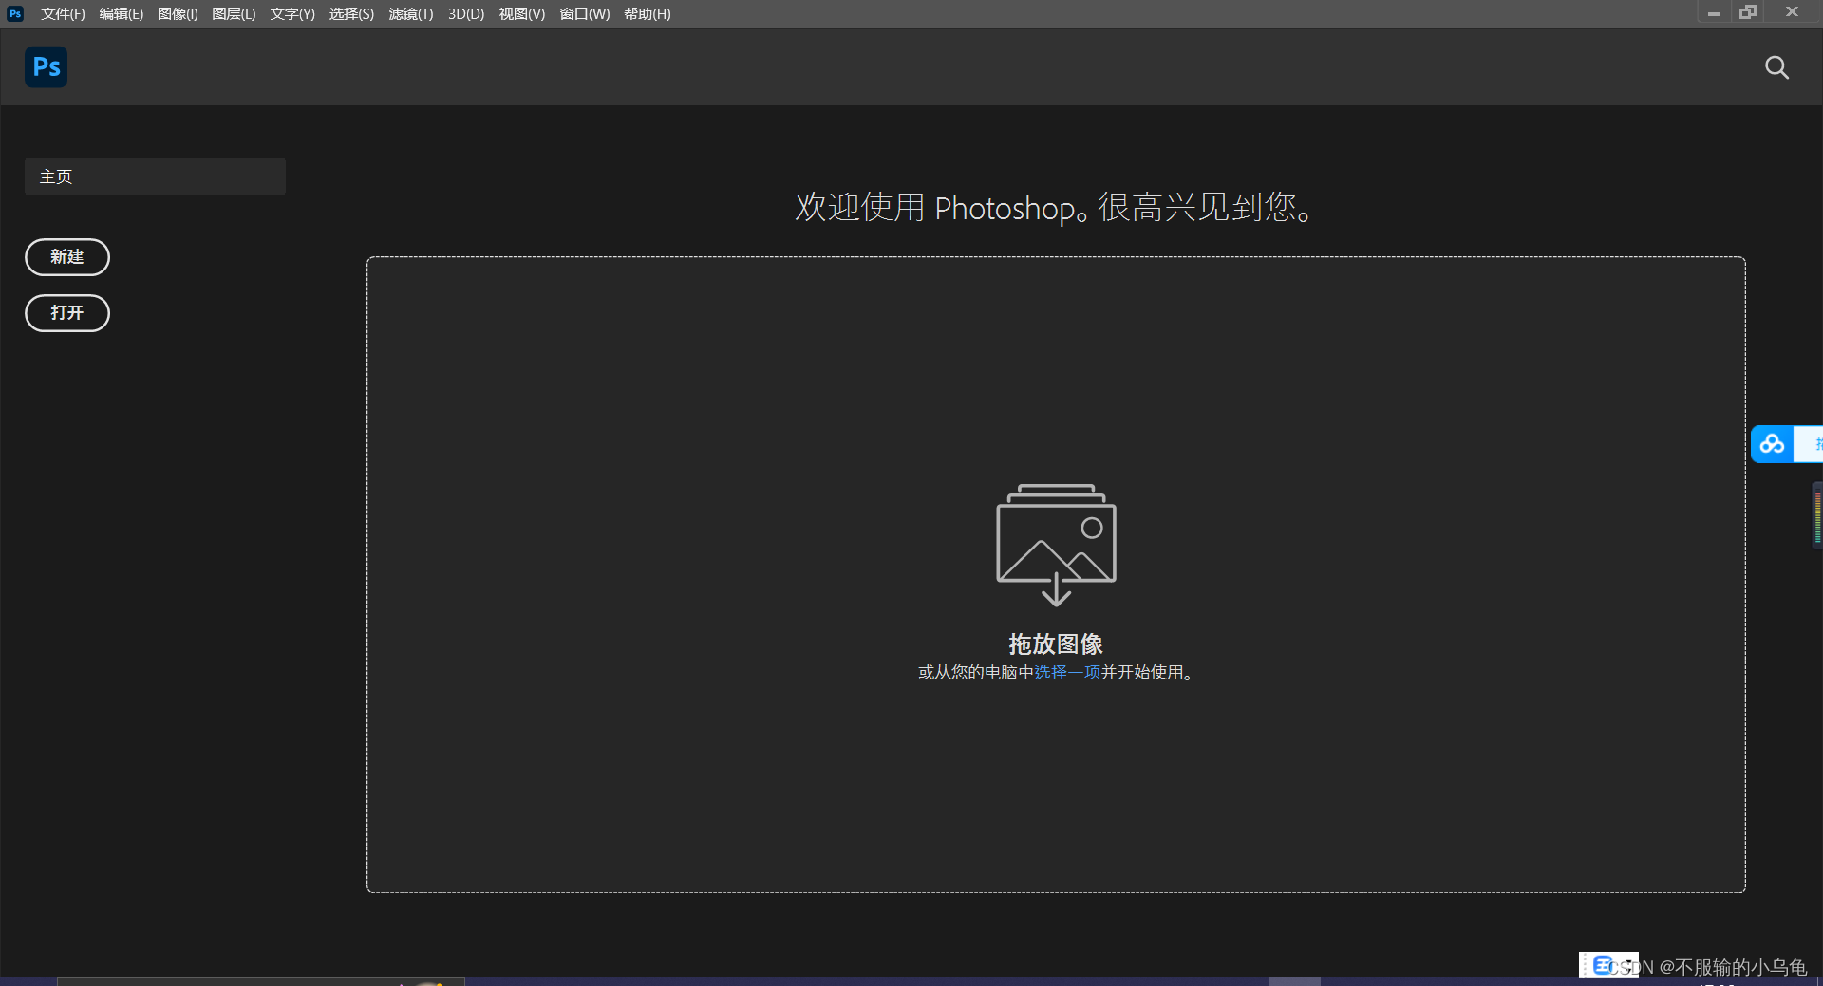Minimize the Photoshop window

1714,13
